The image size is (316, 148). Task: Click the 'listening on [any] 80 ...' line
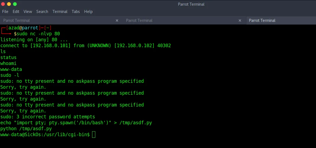34,40
